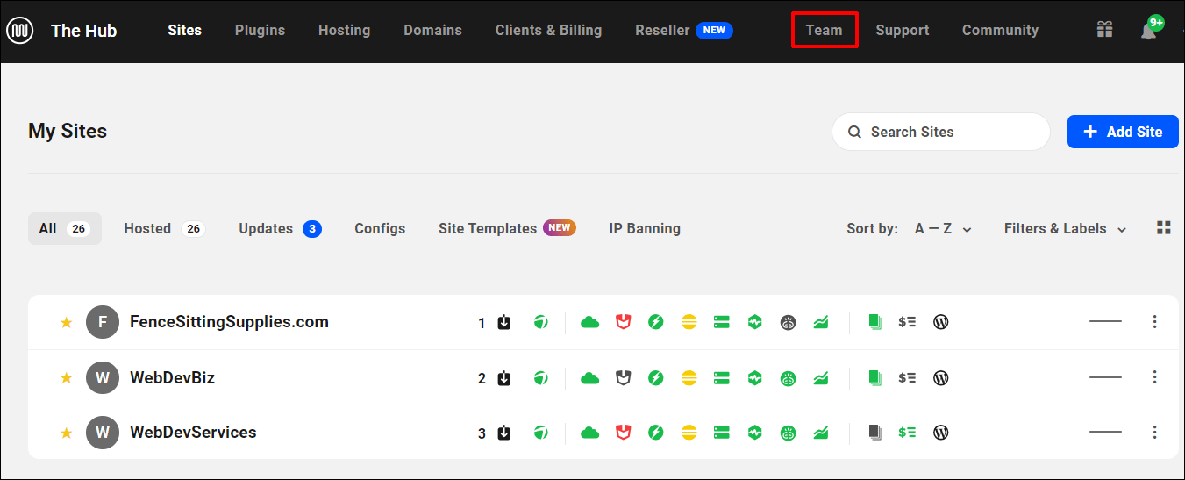
Task: Open cloud backups icon for WebDevBiz
Action: (590, 378)
